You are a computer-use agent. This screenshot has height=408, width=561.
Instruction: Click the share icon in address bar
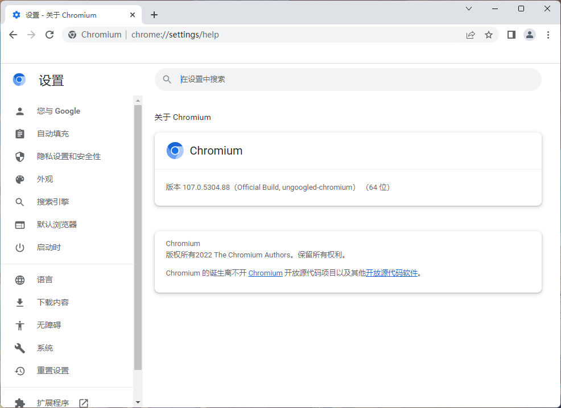[471, 35]
